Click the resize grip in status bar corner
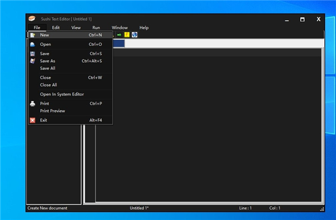This screenshot has width=336, height=220. [x=322, y=209]
